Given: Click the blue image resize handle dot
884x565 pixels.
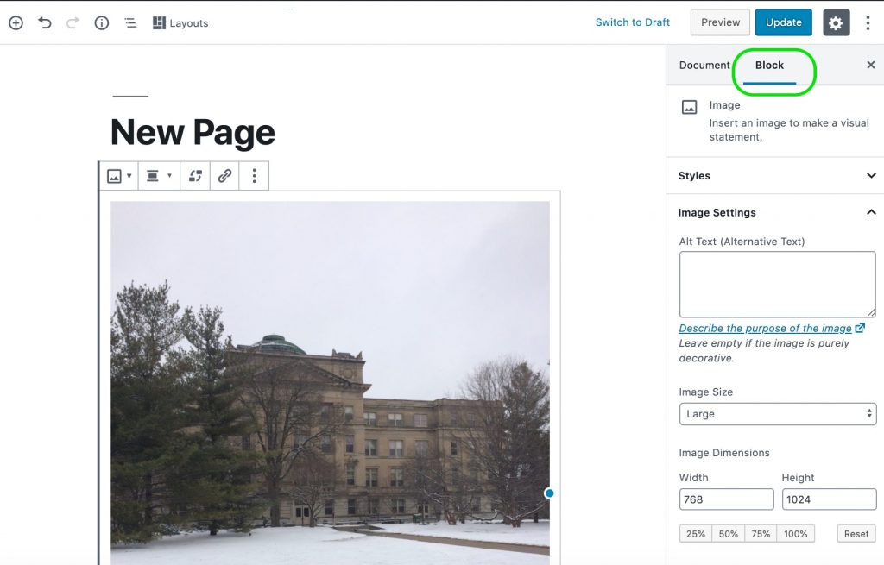Looking at the screenshot, I should pos(549,493).
